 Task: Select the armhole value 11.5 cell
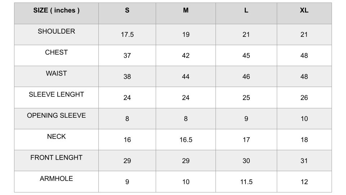(x=246, y=182)
